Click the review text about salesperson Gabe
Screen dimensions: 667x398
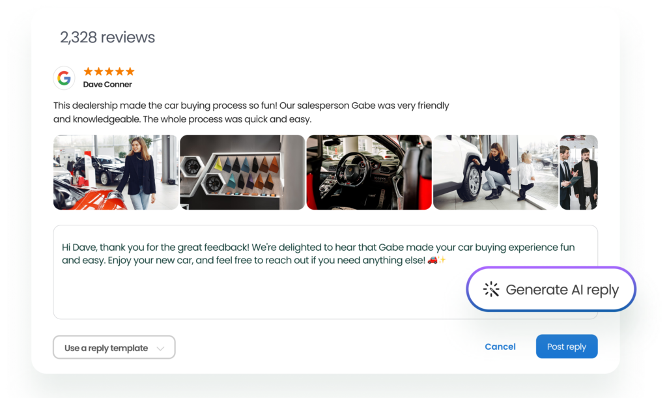click(251, 112)
